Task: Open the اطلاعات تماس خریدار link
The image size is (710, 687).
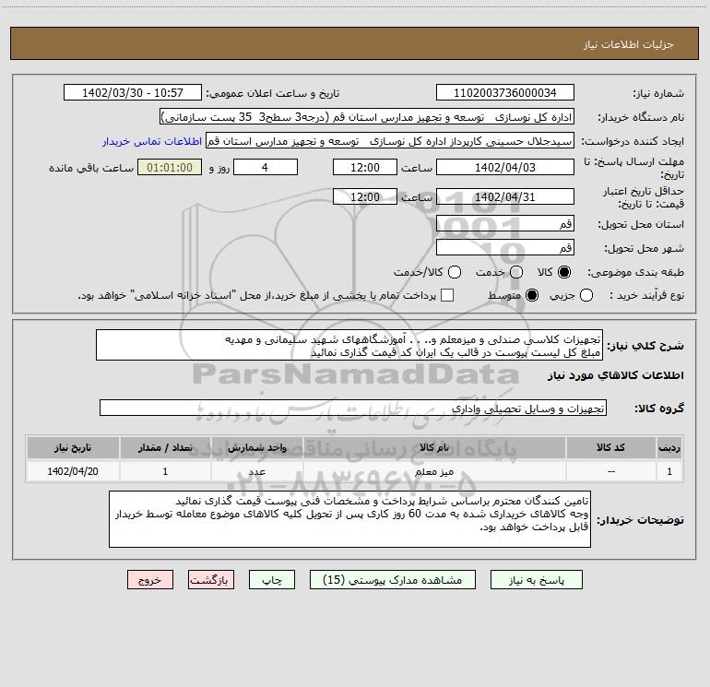Action: (152, 141)
